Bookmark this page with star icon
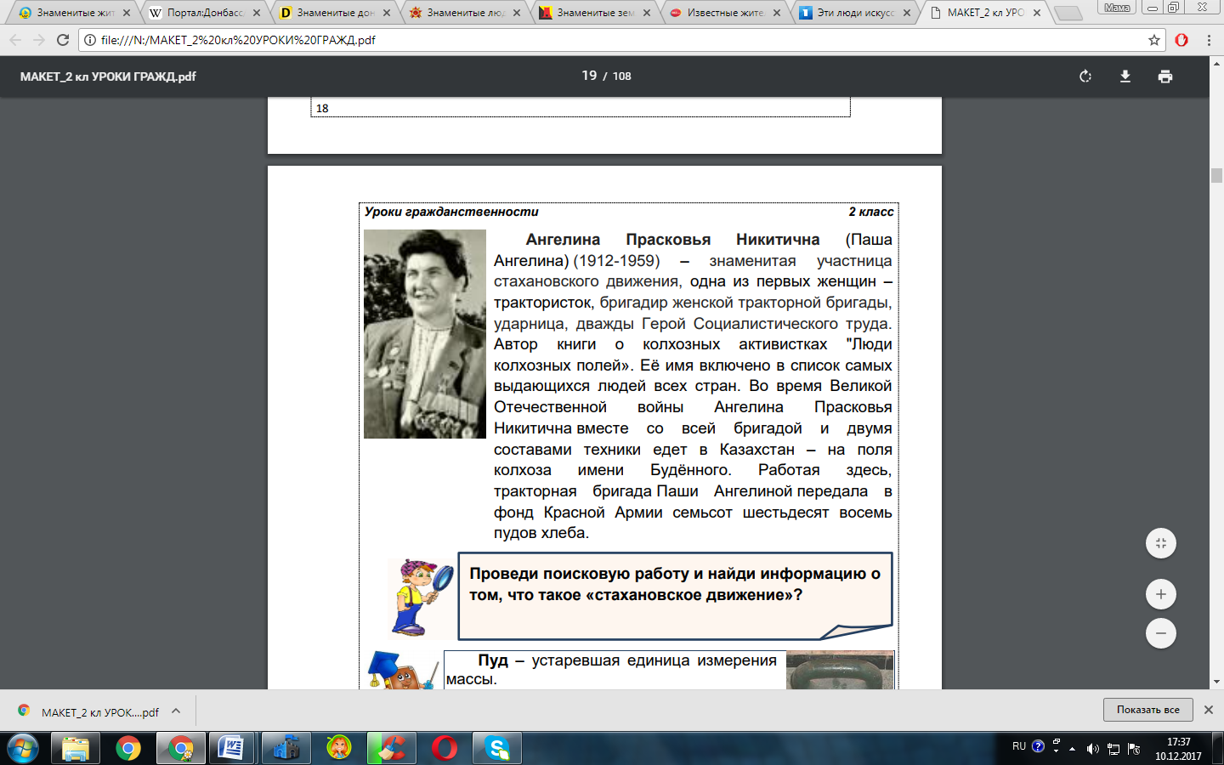 coord(1153,40)
